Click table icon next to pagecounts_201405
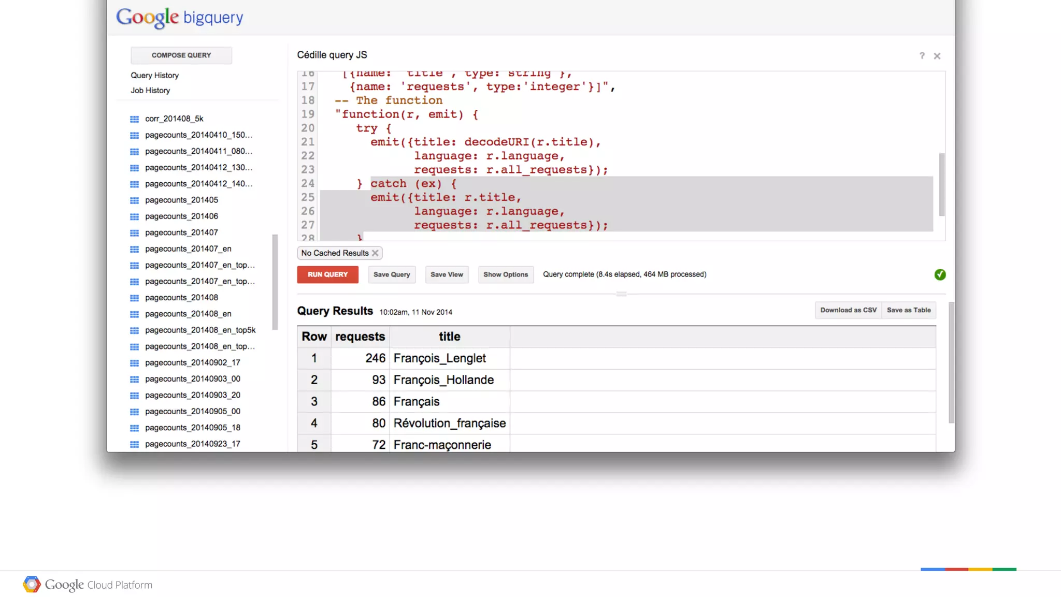The width and height of the screenshot is (1061, 597). 134,200
